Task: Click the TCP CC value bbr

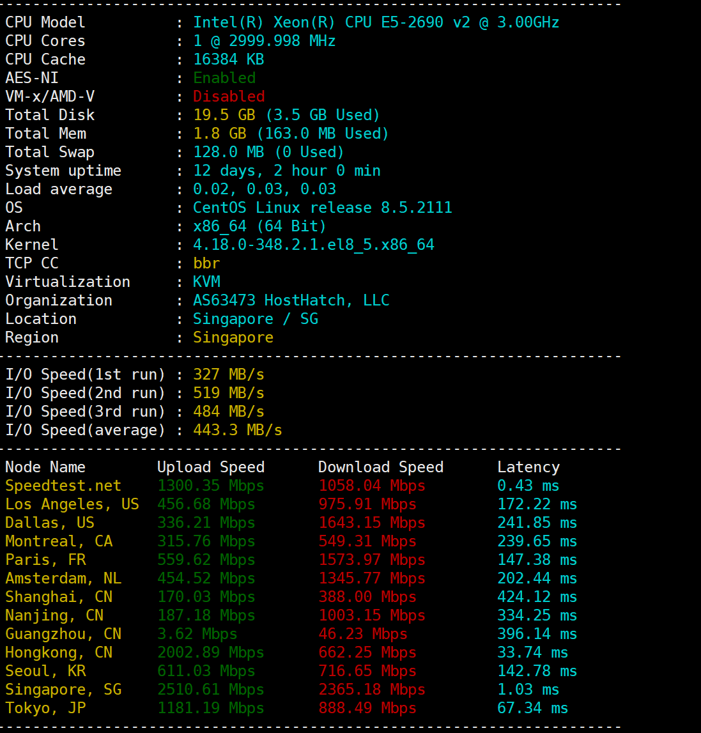Action: click(x=206, y=263)
